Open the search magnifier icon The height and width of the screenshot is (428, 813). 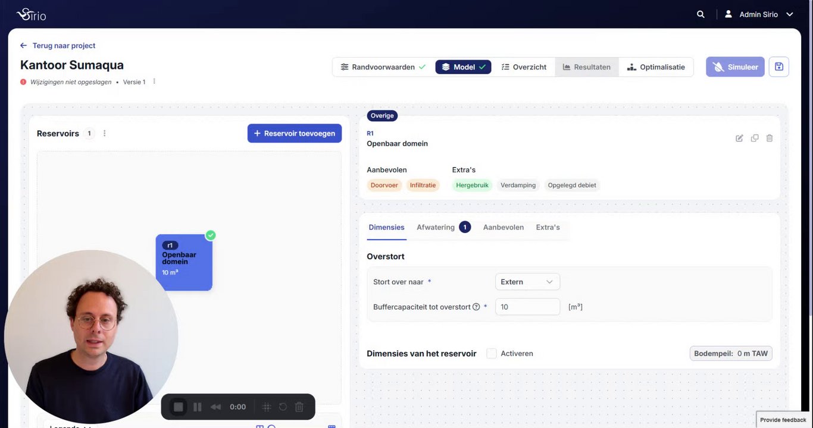pyautogui.click(x=701, y=14)
